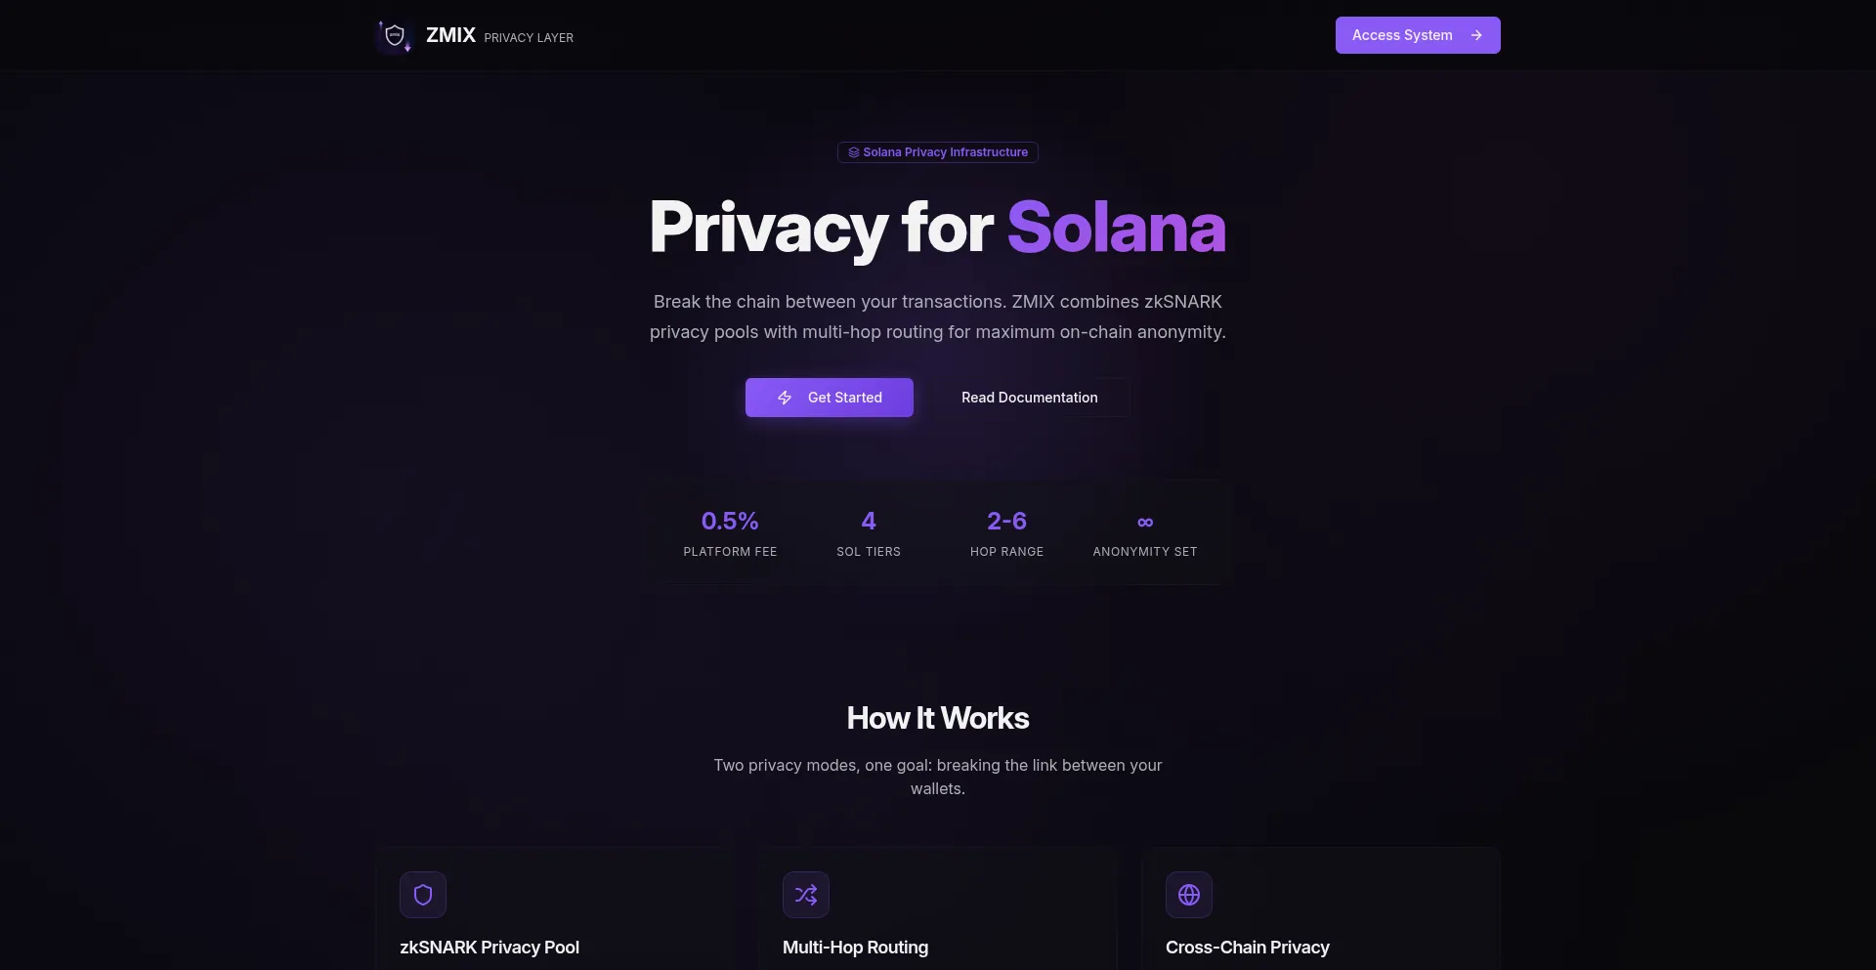Click the infinity symbol above Anonymity Set

[1145, 523]
